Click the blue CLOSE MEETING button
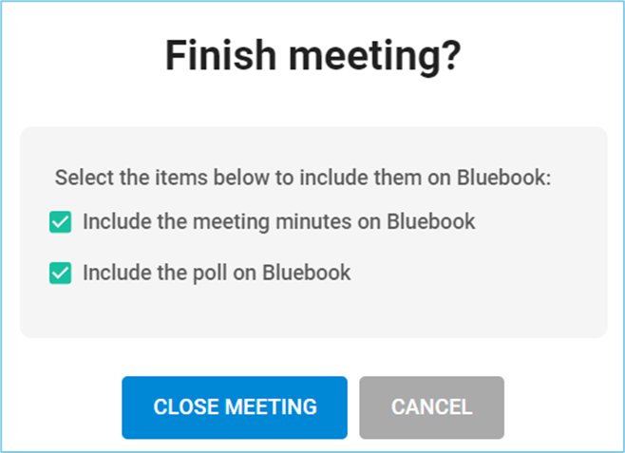 click(x=235, y=407)
